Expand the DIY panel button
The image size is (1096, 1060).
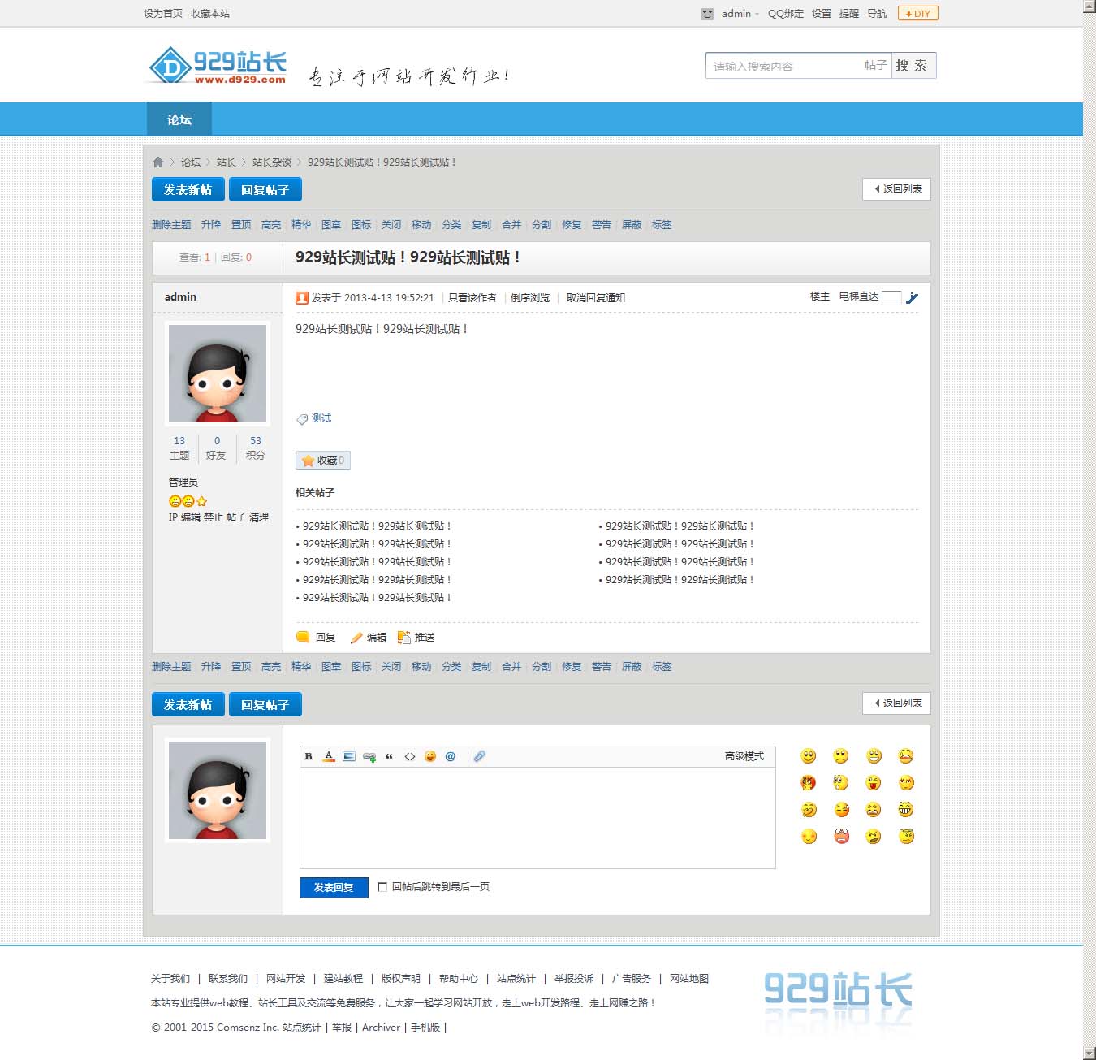(x=918, y=14)
